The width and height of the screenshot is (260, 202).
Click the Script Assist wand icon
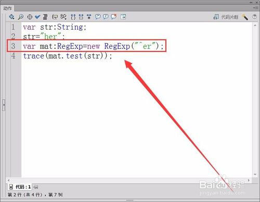click(x=245, y=17)
